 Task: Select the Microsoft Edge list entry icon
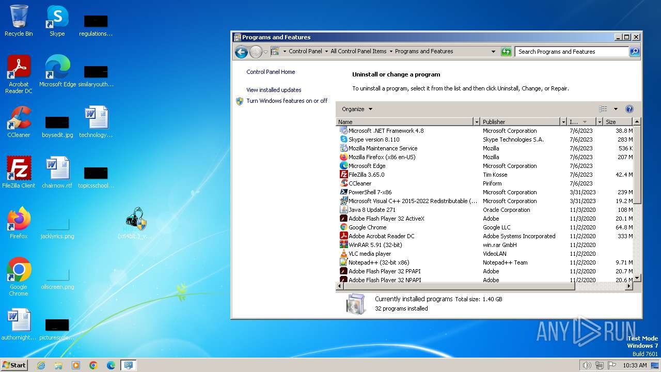pos(344,166)
